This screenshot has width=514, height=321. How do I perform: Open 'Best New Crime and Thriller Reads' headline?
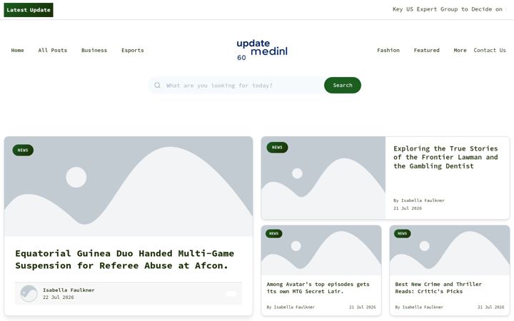tap(438, 287)
